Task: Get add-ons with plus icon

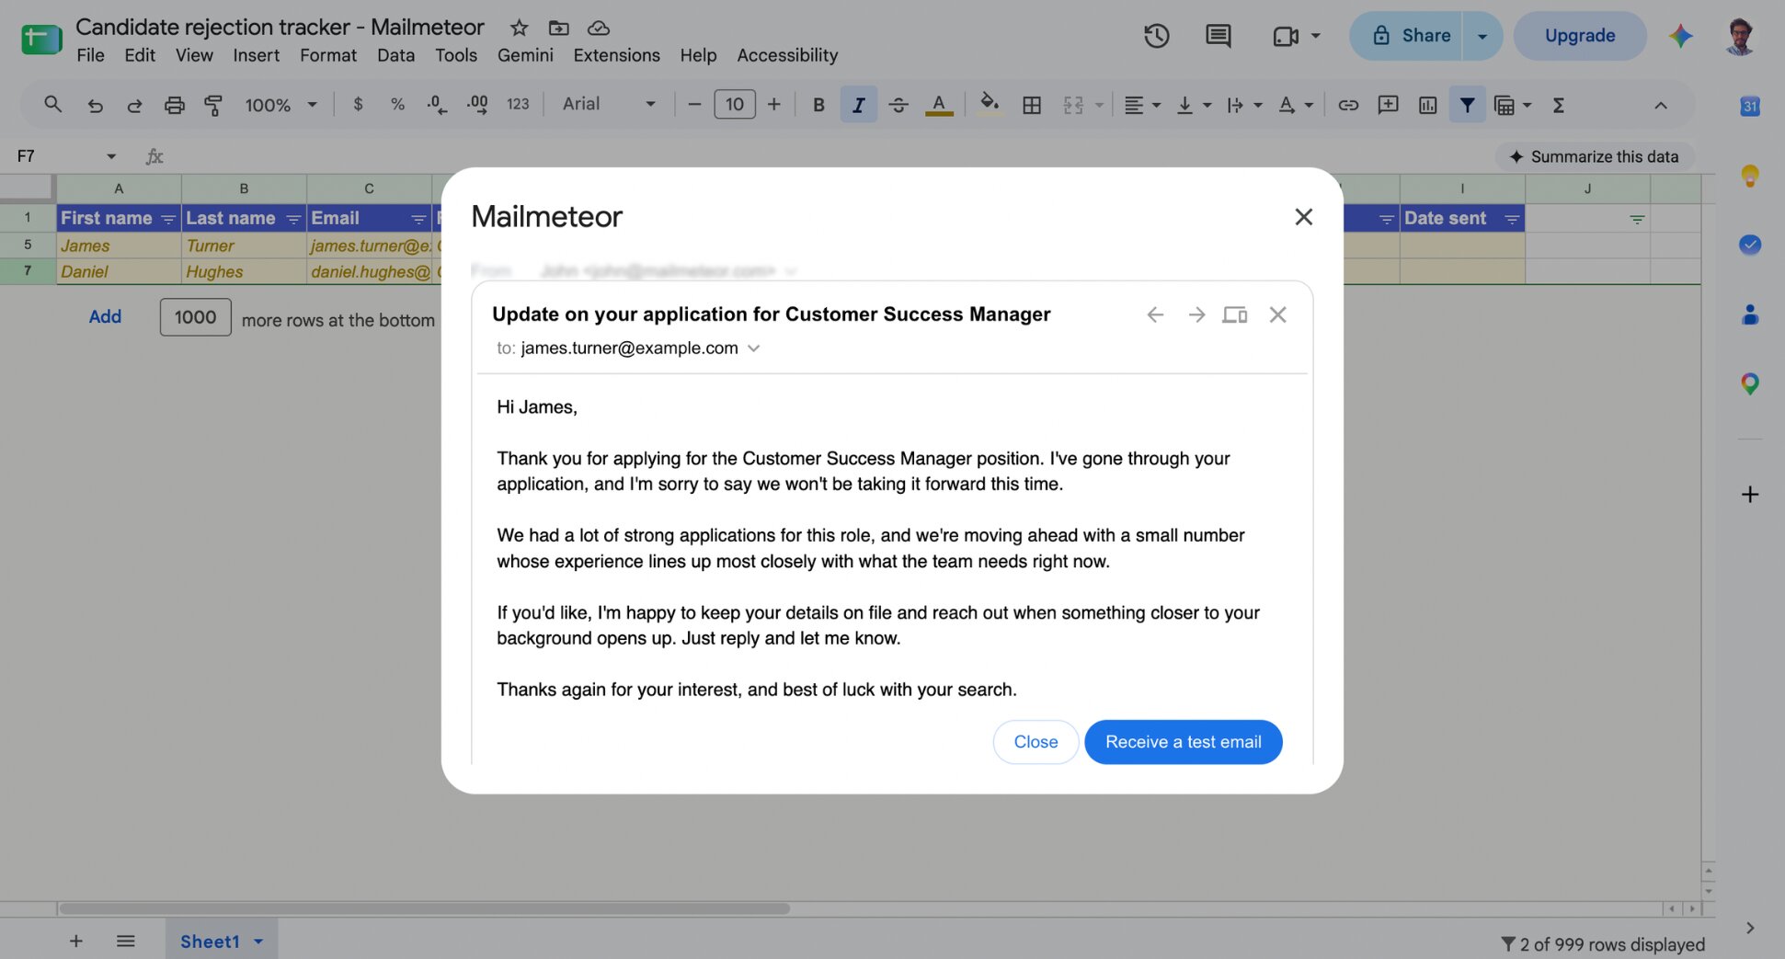Action: [x=1750, y=495]
